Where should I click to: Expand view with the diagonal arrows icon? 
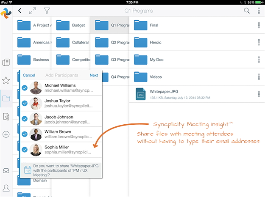[x=33, y=11]
